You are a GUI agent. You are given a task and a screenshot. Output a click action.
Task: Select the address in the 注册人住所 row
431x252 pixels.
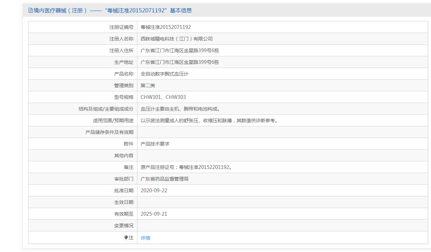(x=180, y=50)
